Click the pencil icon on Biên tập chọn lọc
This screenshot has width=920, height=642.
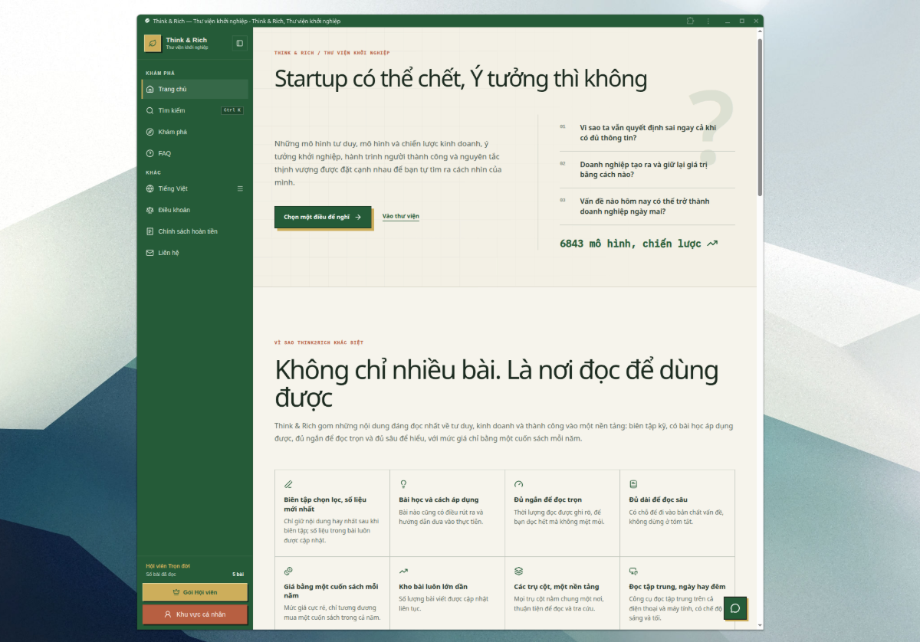288,484
